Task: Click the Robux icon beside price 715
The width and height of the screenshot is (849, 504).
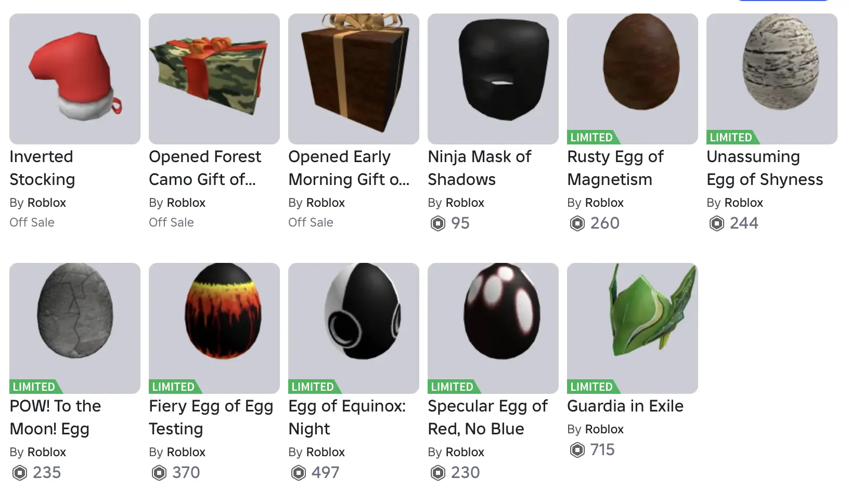Action: click(577, 450)
